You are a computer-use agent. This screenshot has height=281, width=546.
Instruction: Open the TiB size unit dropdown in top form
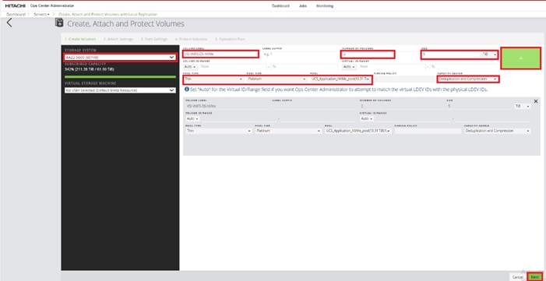tap(489, 54)
